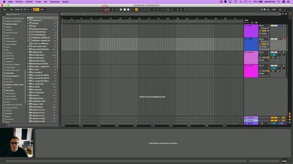Open the Master output menu on 3 Audio
Screen dimensions: 293x164
[264, 60]
